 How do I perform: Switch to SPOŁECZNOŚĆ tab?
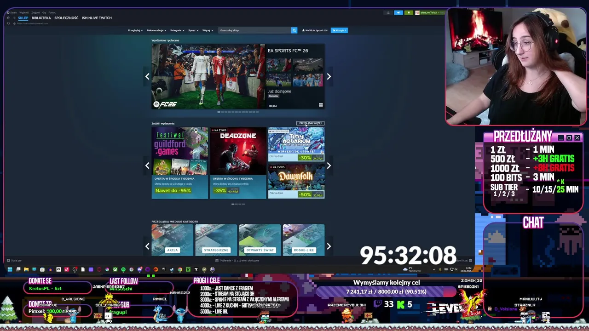(66, 18)
